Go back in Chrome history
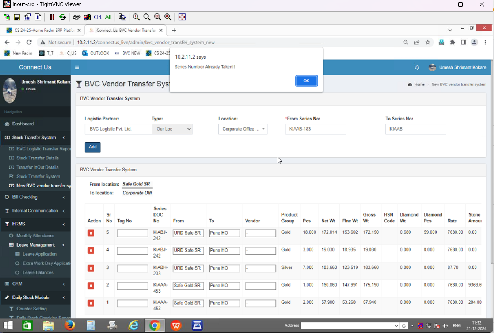This screenshot has width=494, height=333. pyautogui.click(x=7, y=42)
